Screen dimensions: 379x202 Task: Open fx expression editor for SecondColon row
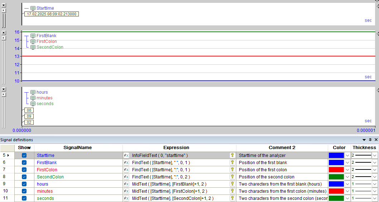(126, 177)
